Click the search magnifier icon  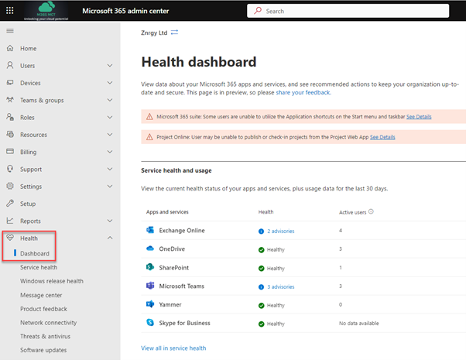[x=258, y=11]
